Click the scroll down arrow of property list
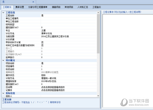This screenshot has width=153, height=110. point(98,96)
